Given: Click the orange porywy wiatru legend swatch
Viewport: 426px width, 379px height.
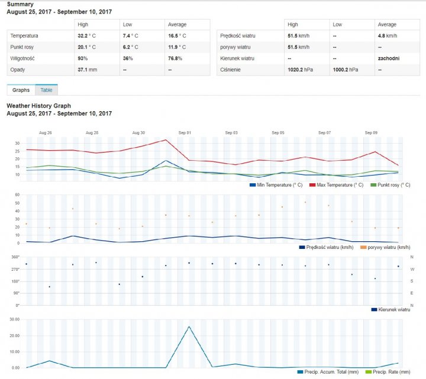Looking at the screenshot, I should 363,247.
